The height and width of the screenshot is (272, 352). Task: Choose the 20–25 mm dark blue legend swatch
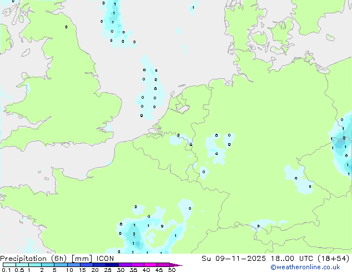pos(99,265)
